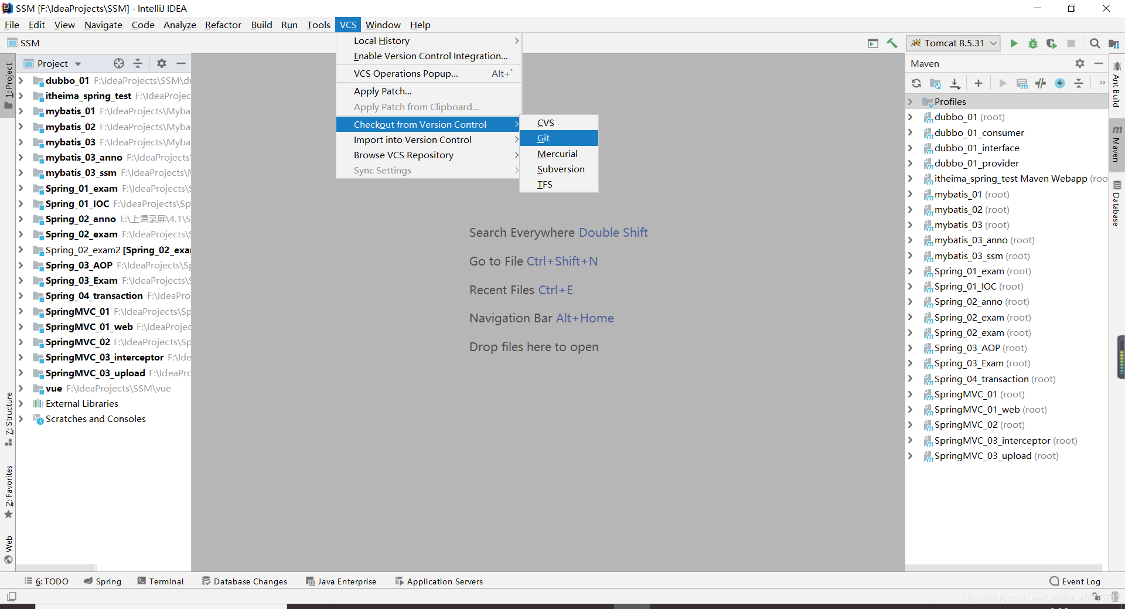Expand External Libraries node

click(x=21, y=403)
